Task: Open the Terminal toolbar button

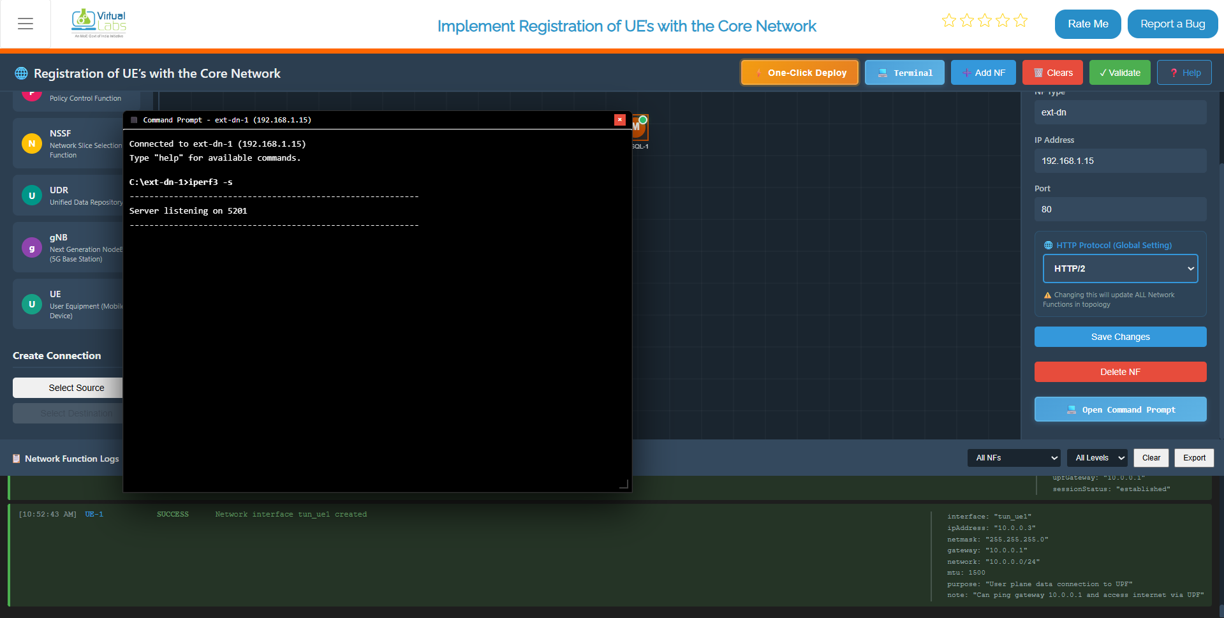Action: pyautogui.click(x=904, y=73)
